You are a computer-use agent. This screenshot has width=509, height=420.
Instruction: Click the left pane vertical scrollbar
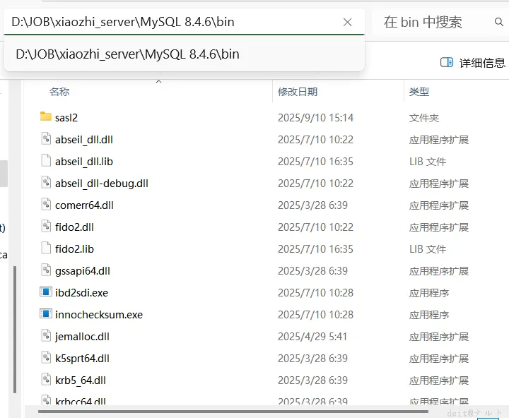pos(15,329)
